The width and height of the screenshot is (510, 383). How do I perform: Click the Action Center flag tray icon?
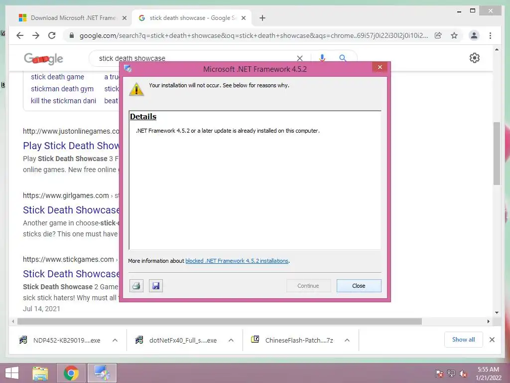tap(439, 373)
